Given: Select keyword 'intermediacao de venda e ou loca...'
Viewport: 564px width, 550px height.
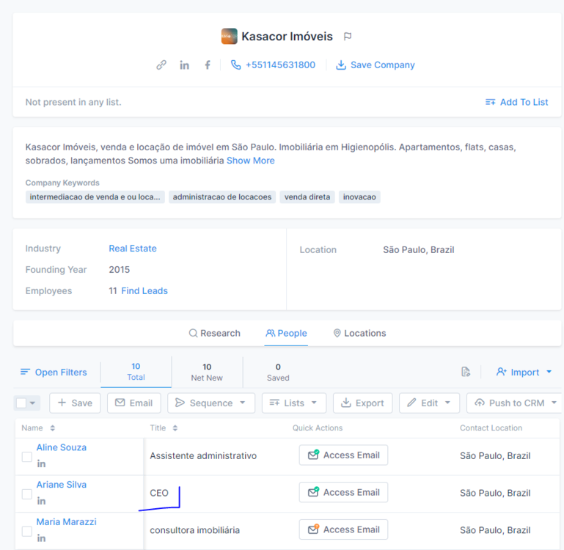Looking at the screenshot, I should click(x=95, y=197).
